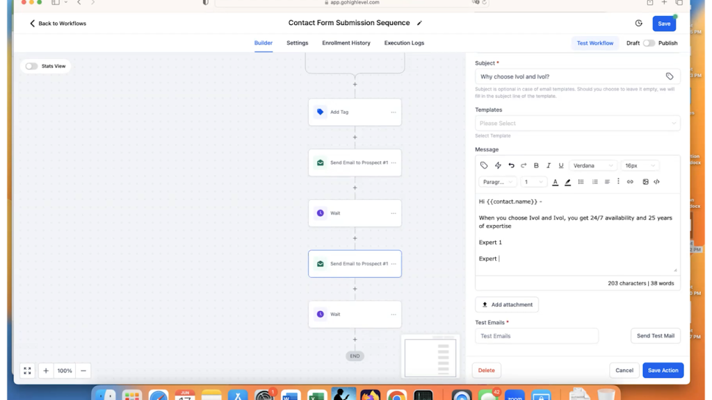712x400 pixels.
Task: Click the tag icon next to the Subject field
Action: pos(670,76)
